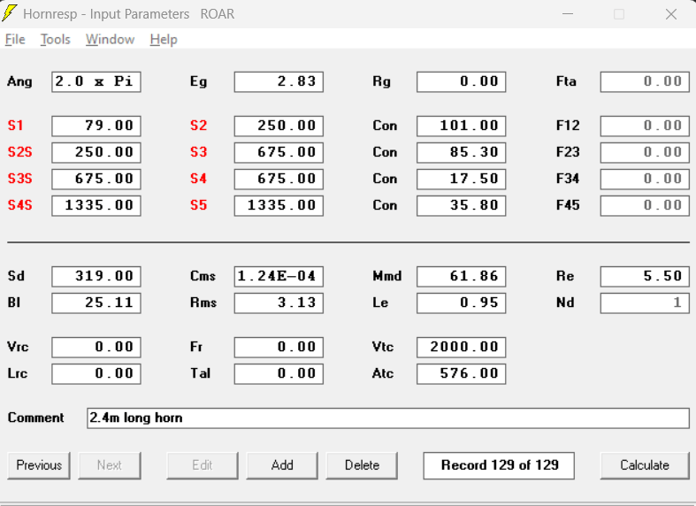696x506 pixels.
Task: Click the F23 input field
Action: (645, 153)
